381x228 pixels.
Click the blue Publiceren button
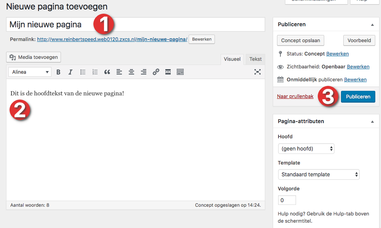358,97
